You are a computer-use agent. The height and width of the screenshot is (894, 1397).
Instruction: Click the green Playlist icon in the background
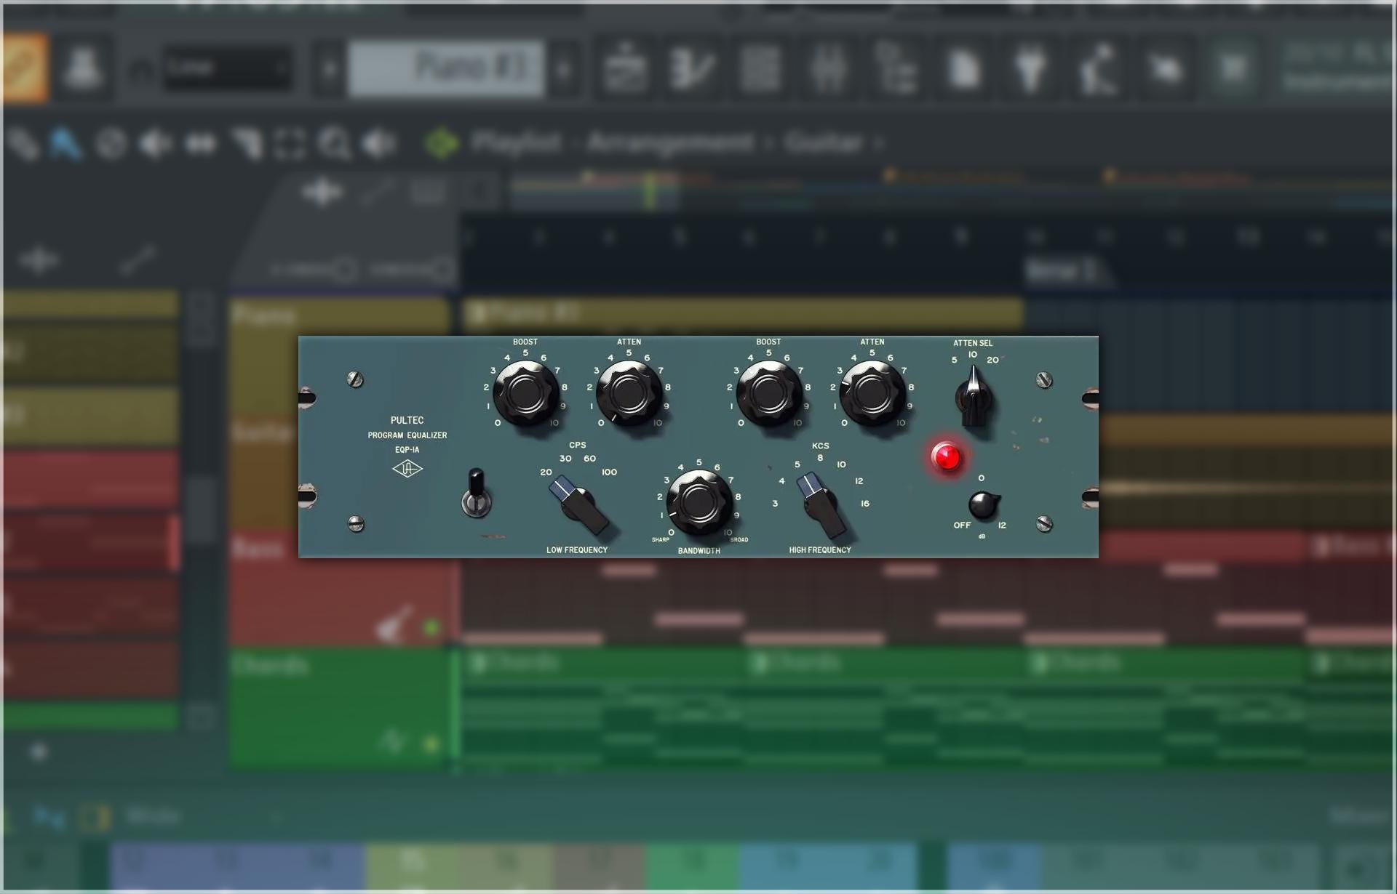tap(442, 143)
